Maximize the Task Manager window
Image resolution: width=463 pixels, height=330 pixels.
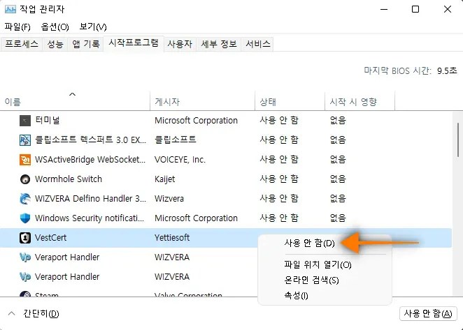pos(415,9)
